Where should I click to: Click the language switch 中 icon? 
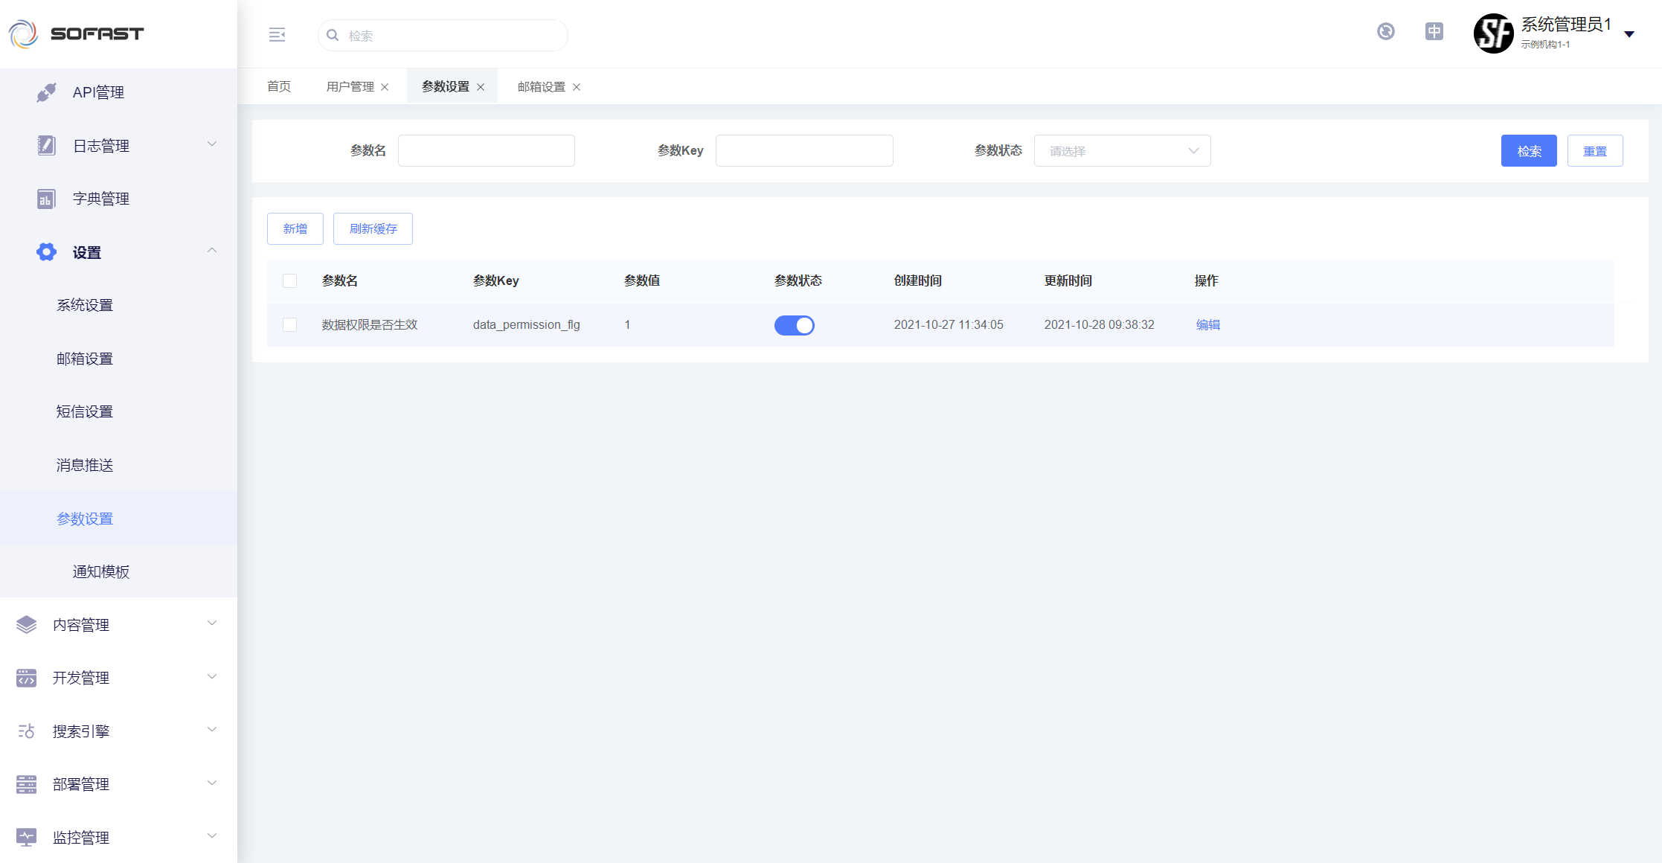(1434, 31)
